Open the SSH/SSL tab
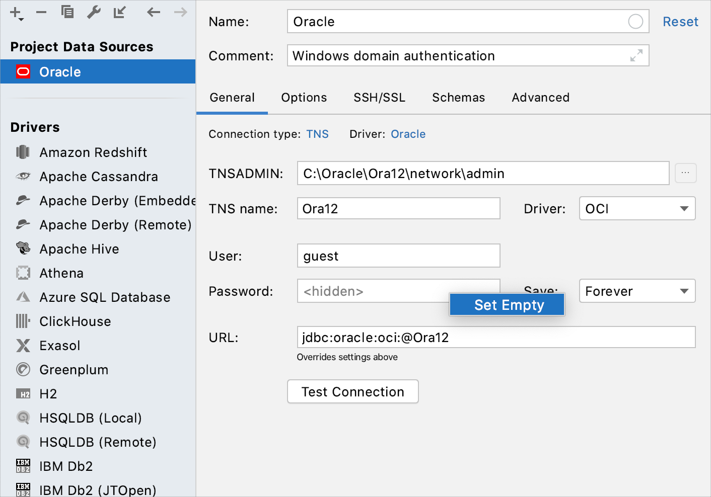The width and height of the screenshot is (711, 497). tap(379, 98)
